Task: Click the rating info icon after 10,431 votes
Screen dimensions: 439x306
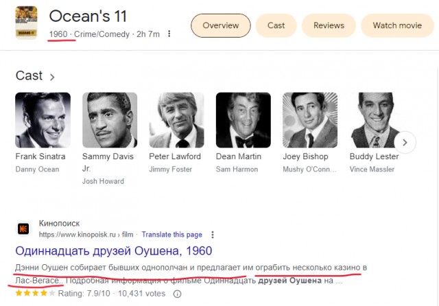Action: pos(177,294)
